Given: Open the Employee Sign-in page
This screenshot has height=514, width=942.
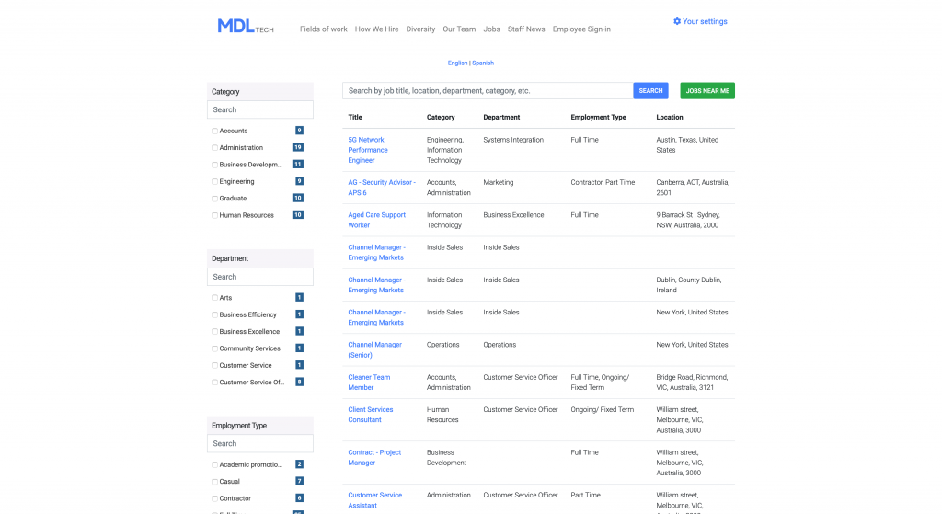Looking at the screenshot, I should pyautogui.click(x=581, y=29).
